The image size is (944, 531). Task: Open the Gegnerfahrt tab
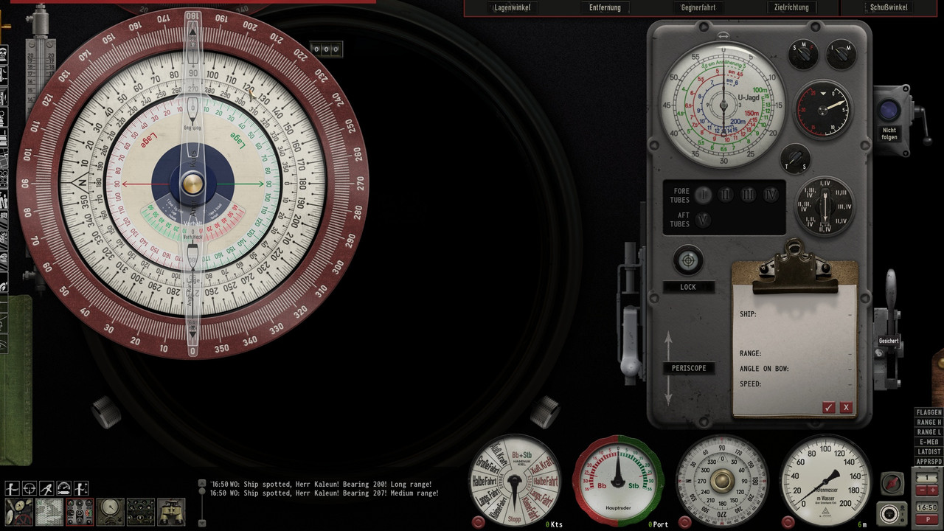tap(698, 7)
